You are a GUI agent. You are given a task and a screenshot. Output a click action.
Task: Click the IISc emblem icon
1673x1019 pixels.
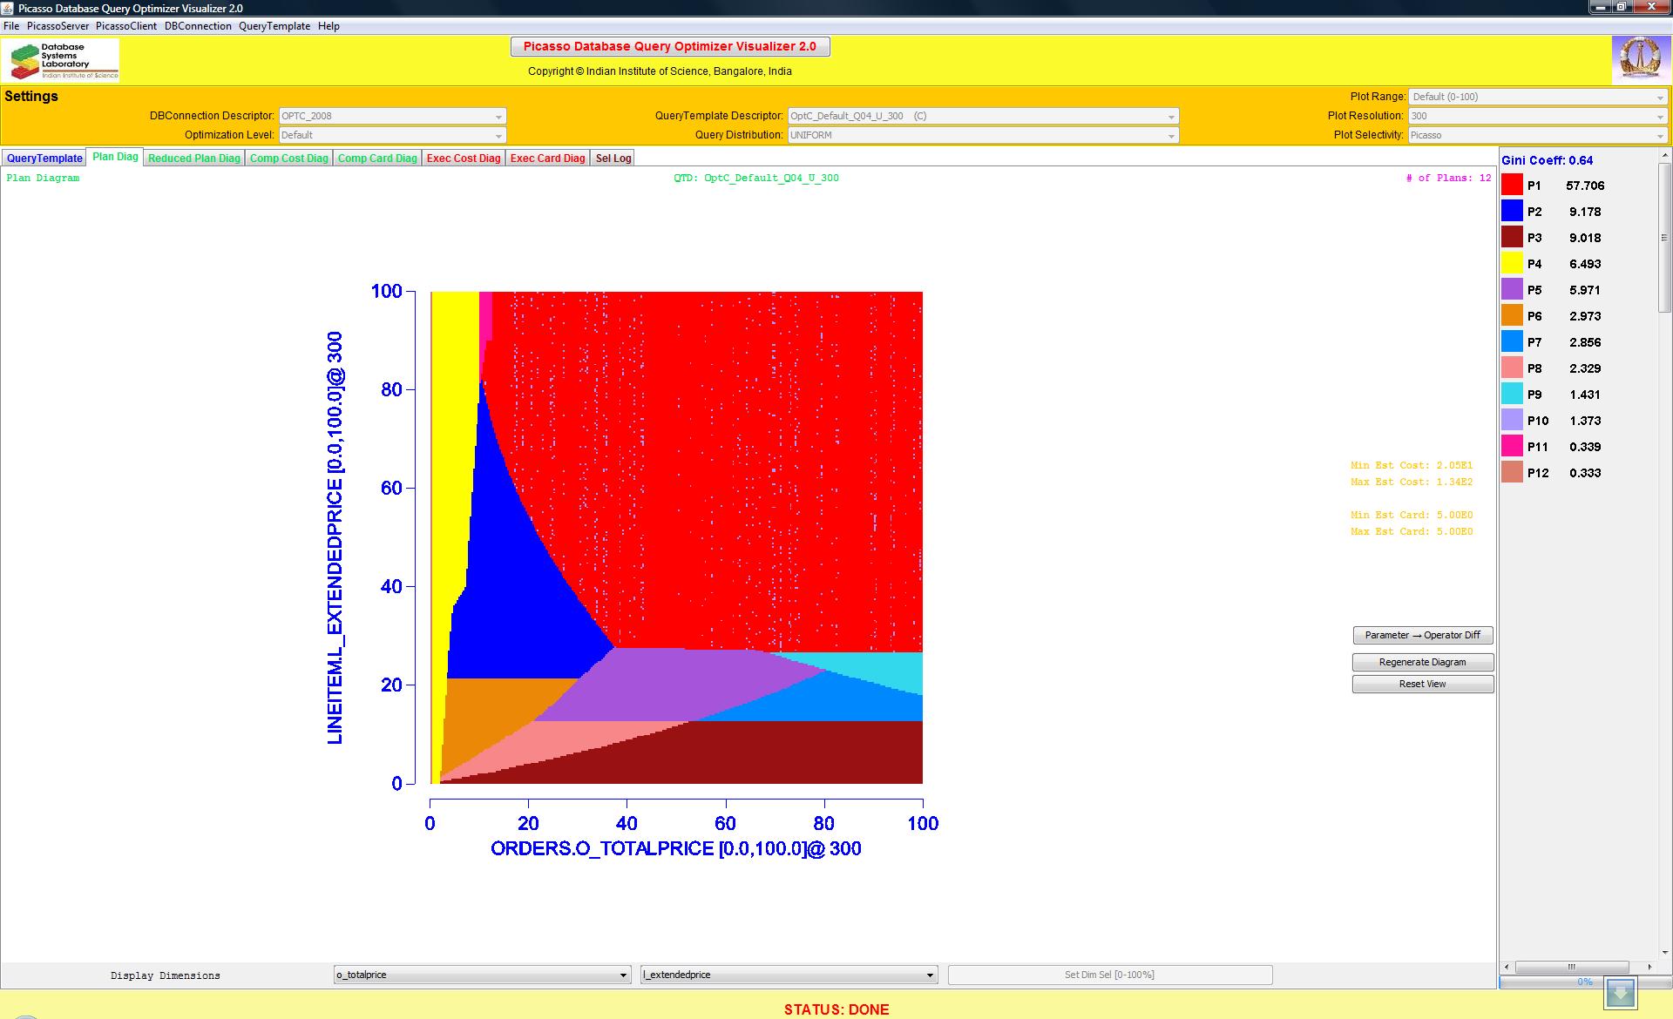coord(1638,60)
